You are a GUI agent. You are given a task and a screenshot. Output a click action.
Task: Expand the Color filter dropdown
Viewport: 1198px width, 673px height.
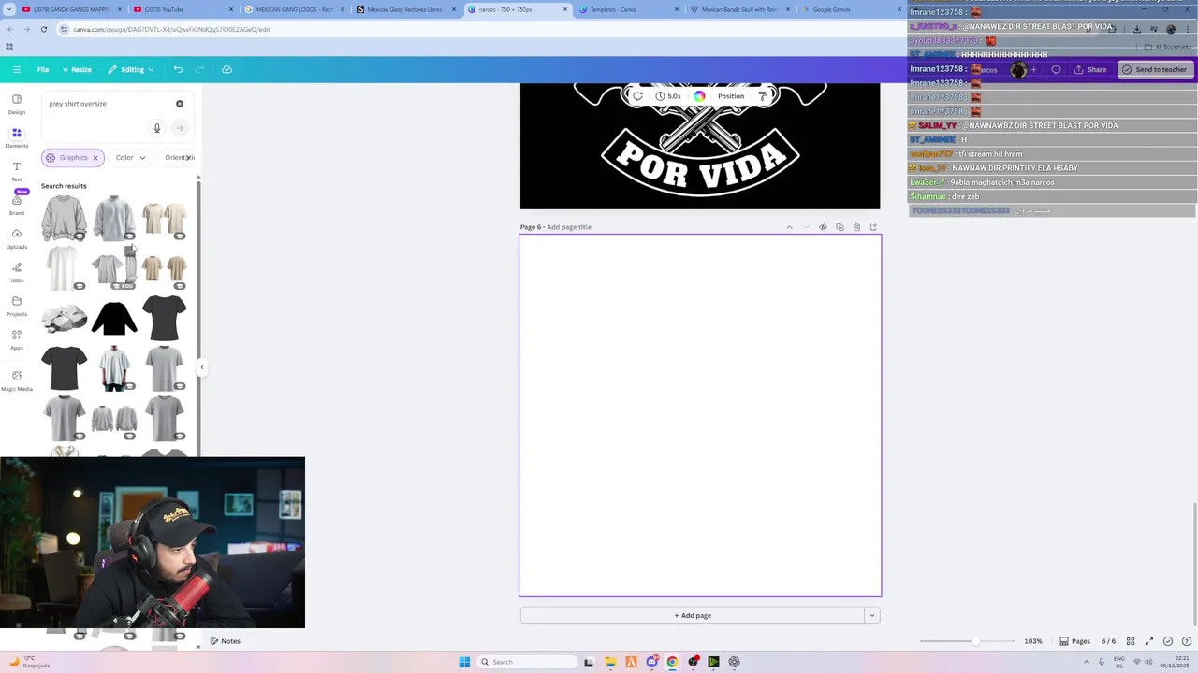pyautogui.click(x=130, y=158)
